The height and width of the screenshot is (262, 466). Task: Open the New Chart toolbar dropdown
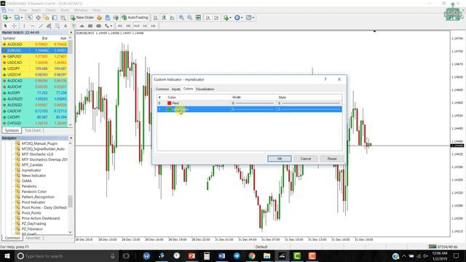(7, 17)
